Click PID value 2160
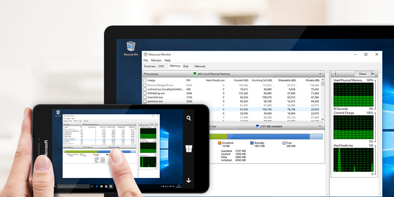Image resolution: width=394 pixels, height=197 pixels. (189, 97)
